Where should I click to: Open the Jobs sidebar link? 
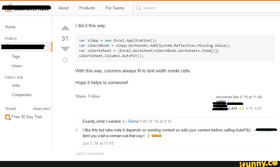click(16, 86)
